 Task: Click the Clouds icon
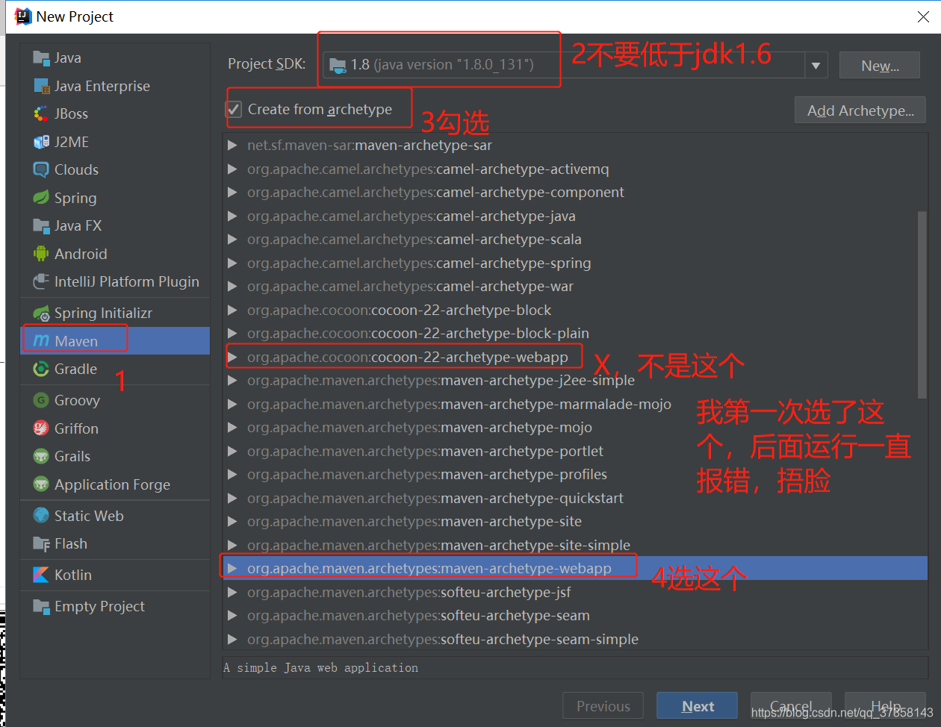tap(41, 169)
